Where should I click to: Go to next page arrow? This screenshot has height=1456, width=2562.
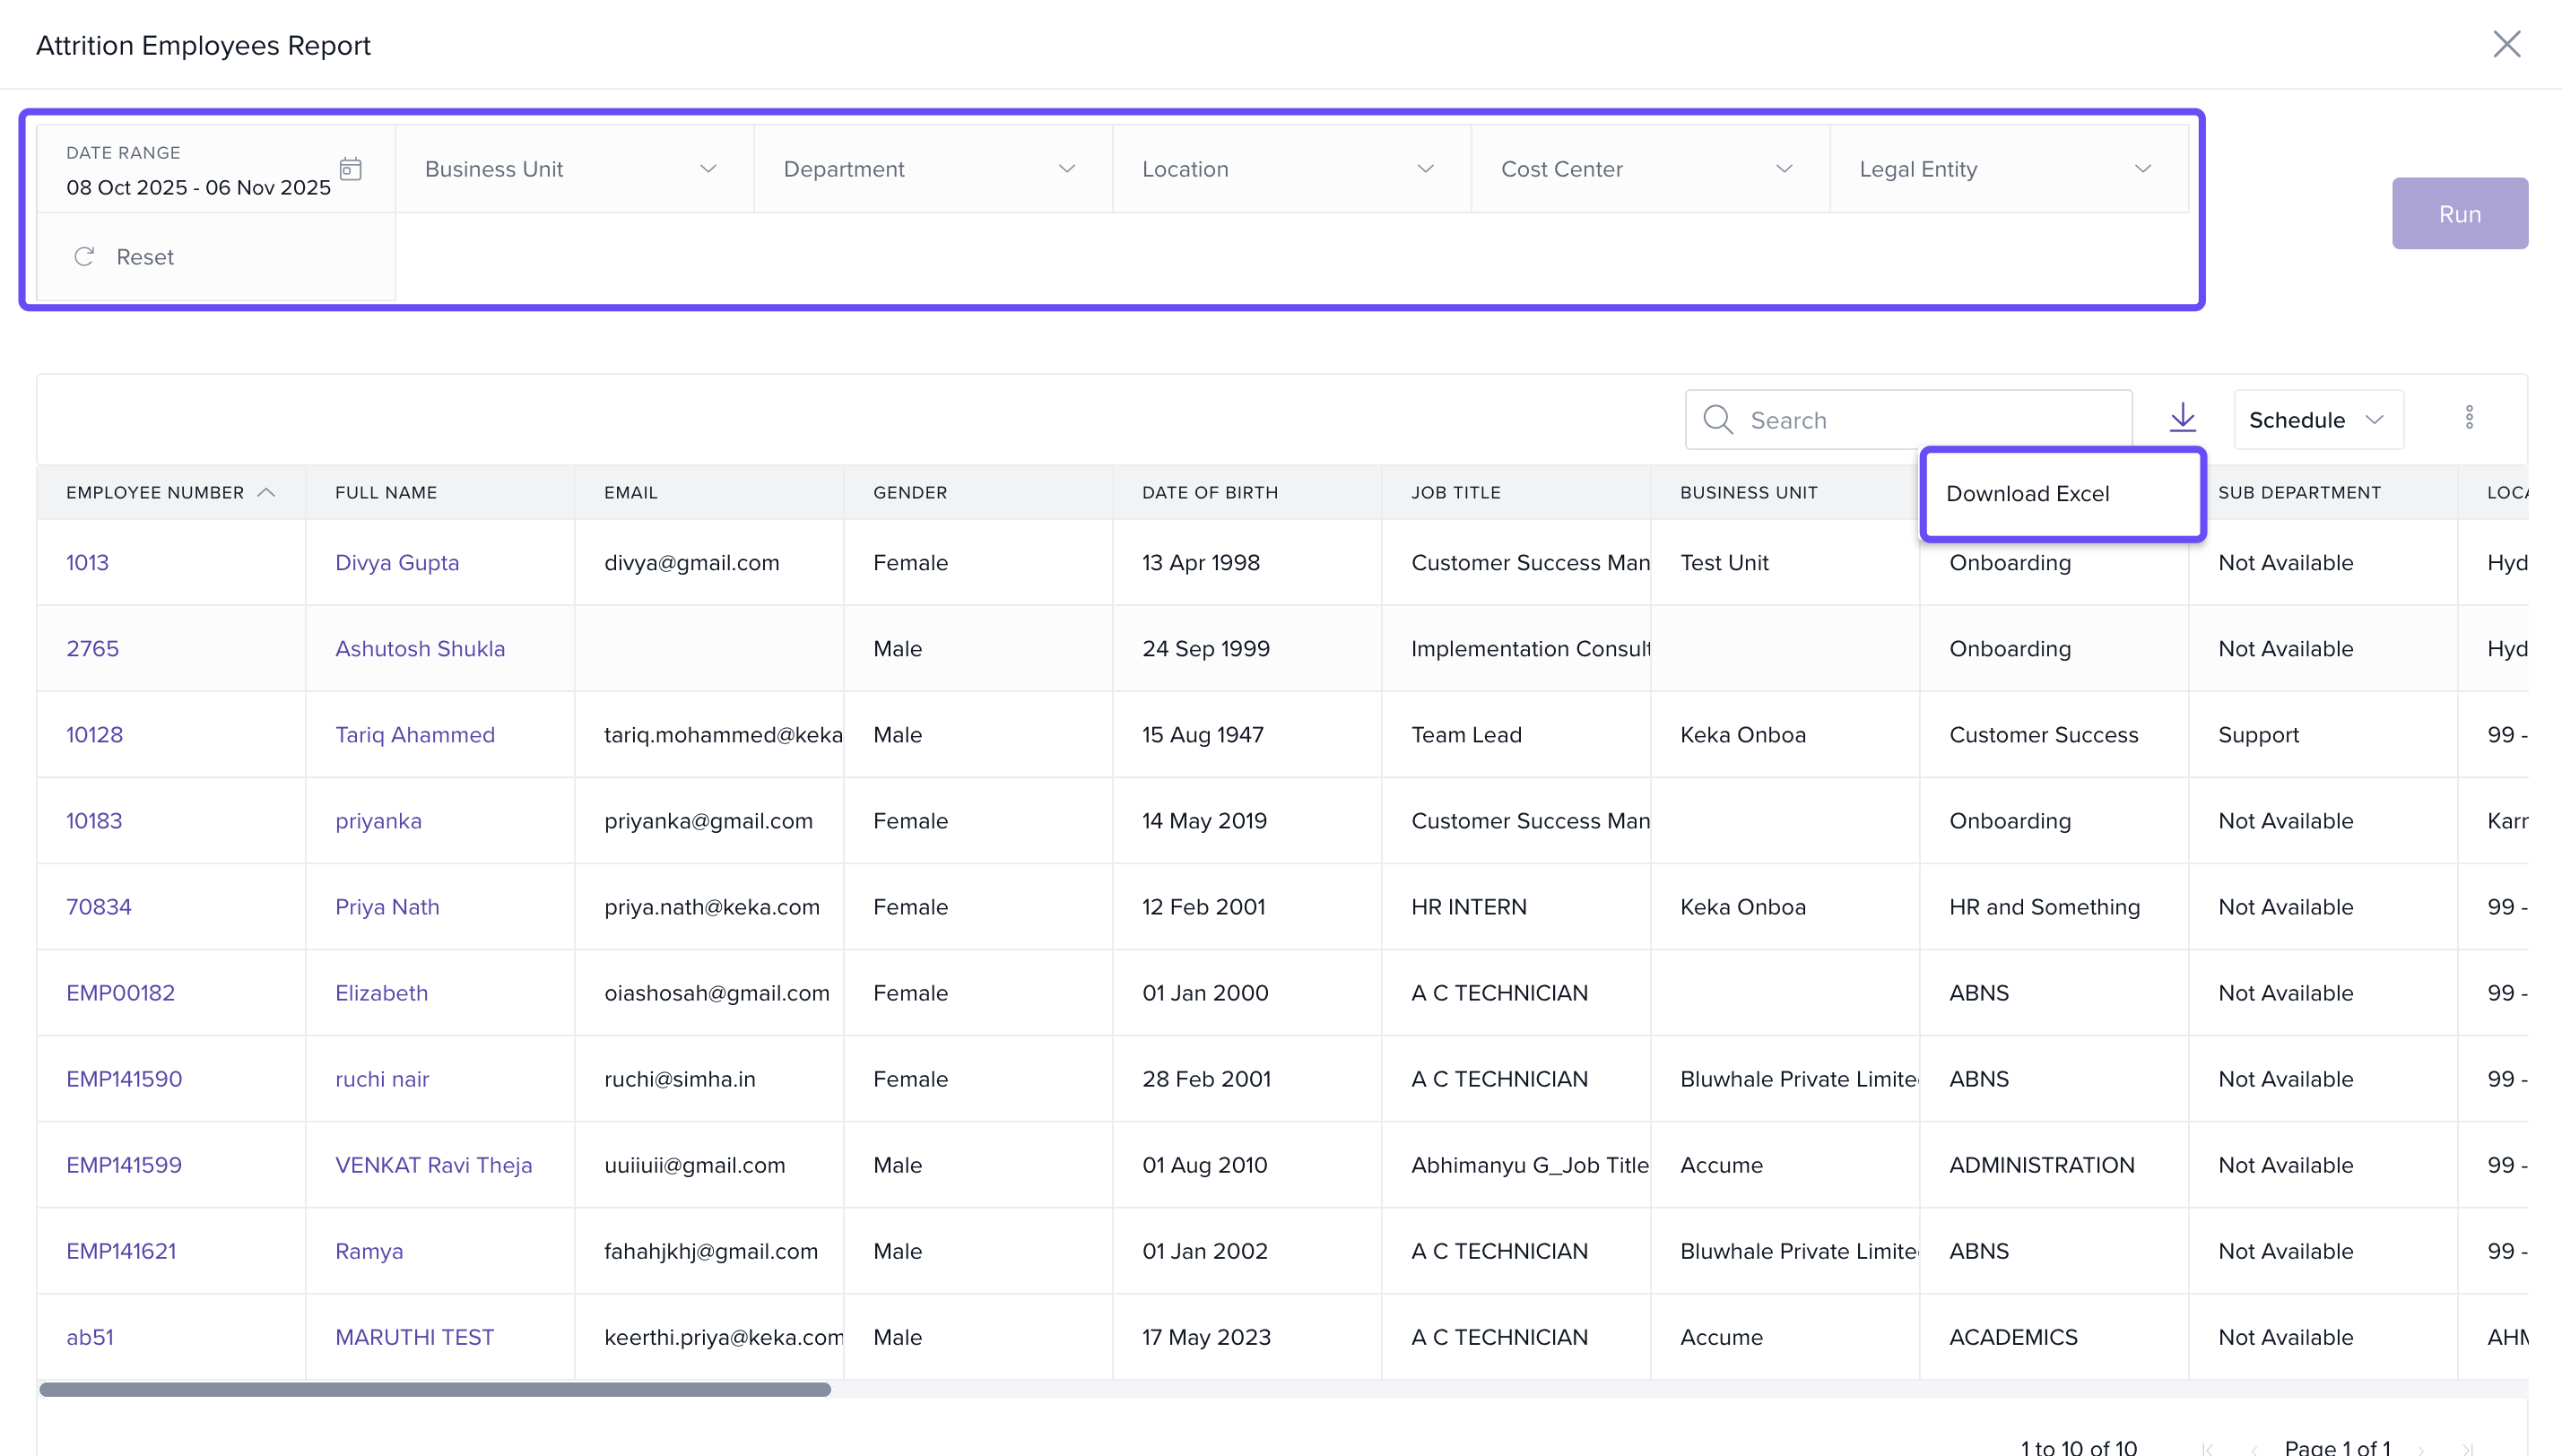(x=2421, y=1447)
